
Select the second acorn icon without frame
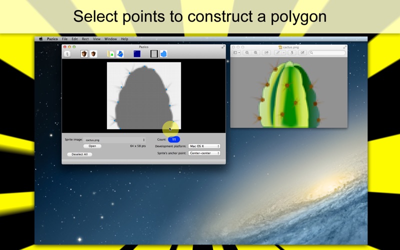(x=93, y=54)
